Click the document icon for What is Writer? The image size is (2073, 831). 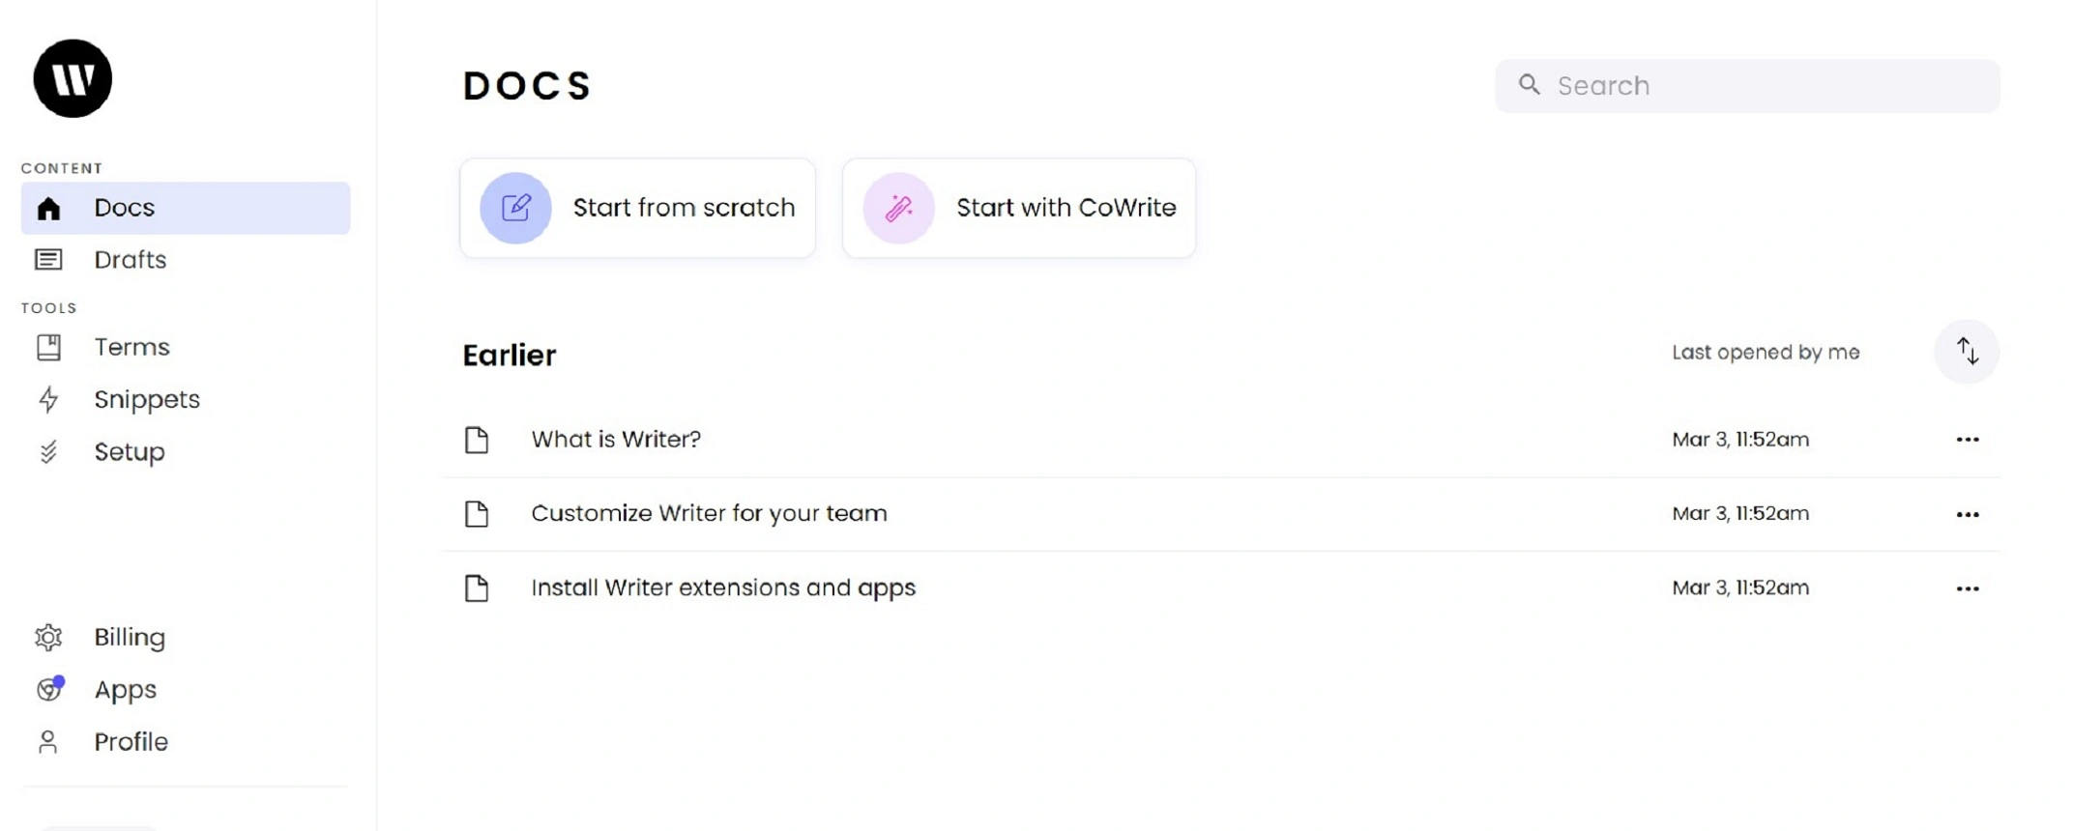pos(477,440)
